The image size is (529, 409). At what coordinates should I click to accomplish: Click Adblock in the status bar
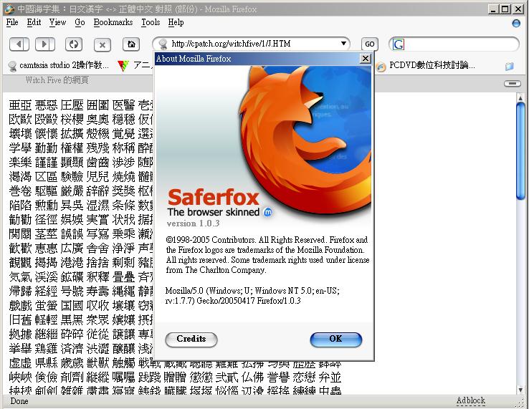tap(471, 400)
